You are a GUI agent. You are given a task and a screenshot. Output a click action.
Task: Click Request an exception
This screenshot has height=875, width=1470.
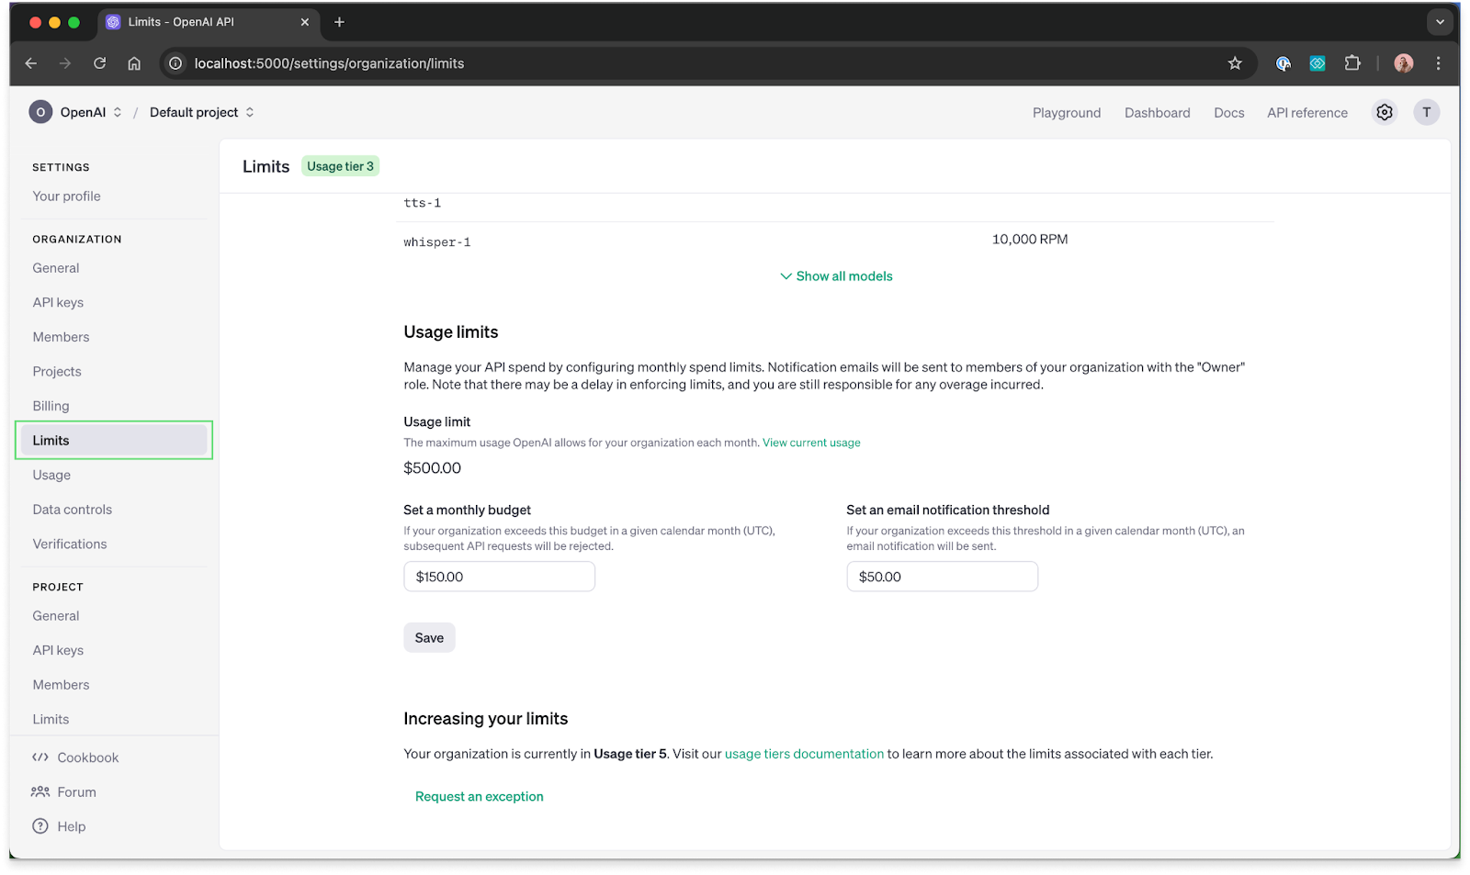(479, 796)
